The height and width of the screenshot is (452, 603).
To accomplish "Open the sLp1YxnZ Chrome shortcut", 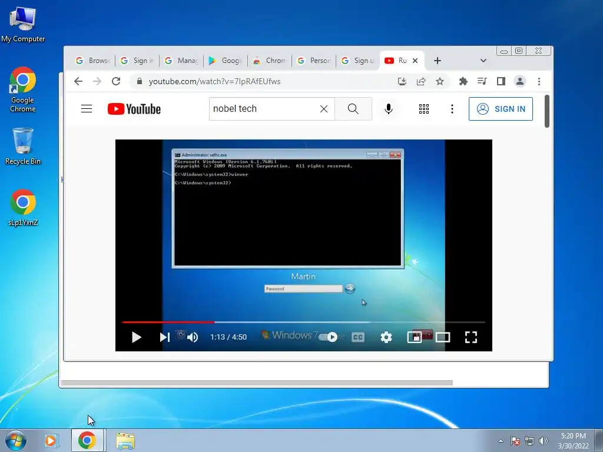I will [23, 208].
